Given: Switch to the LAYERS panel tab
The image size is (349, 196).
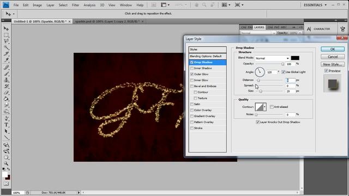Looking at the screenshot, I should [x=259, y=27].
